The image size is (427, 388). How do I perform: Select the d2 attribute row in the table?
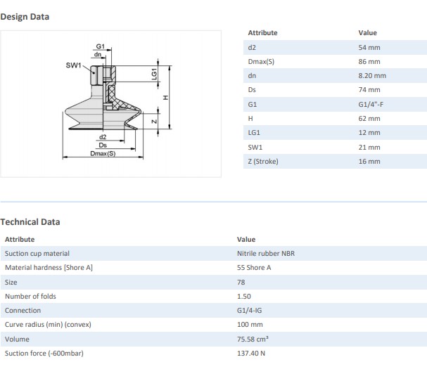pos(253,47)
